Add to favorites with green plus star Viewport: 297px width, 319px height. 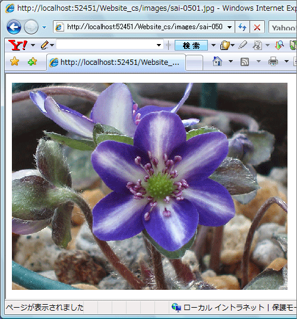pos(32,61)
